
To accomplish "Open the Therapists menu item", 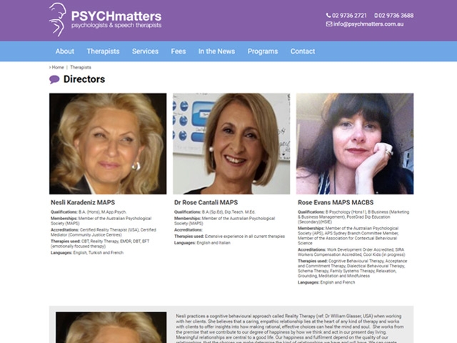I will (x=103, y=51).
